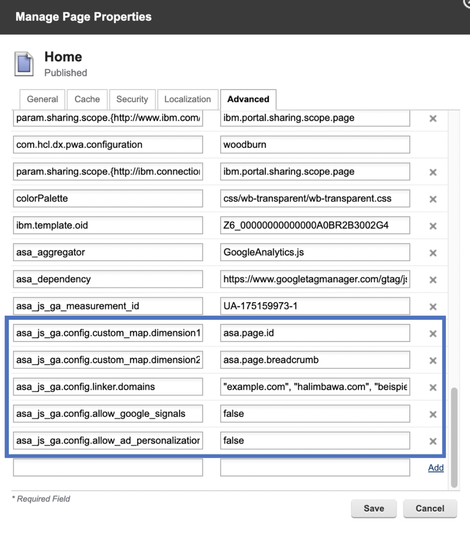Cancel the property changes

pyautogui.click(x=430, y=508)
